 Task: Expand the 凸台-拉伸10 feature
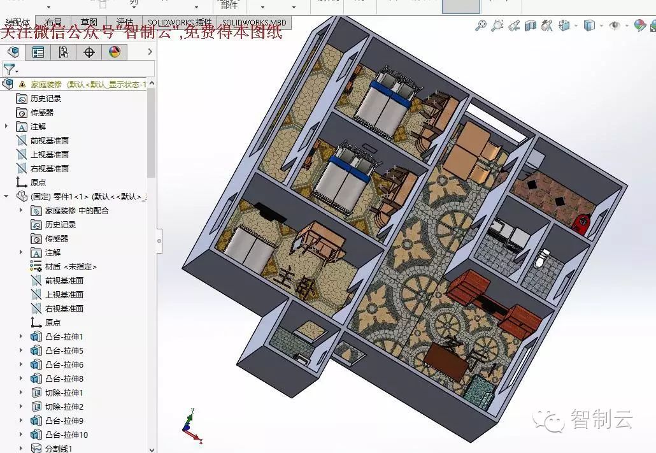(21, 435)
